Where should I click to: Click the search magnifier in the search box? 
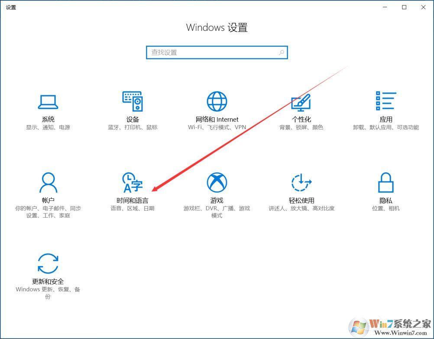click(281, 52)
